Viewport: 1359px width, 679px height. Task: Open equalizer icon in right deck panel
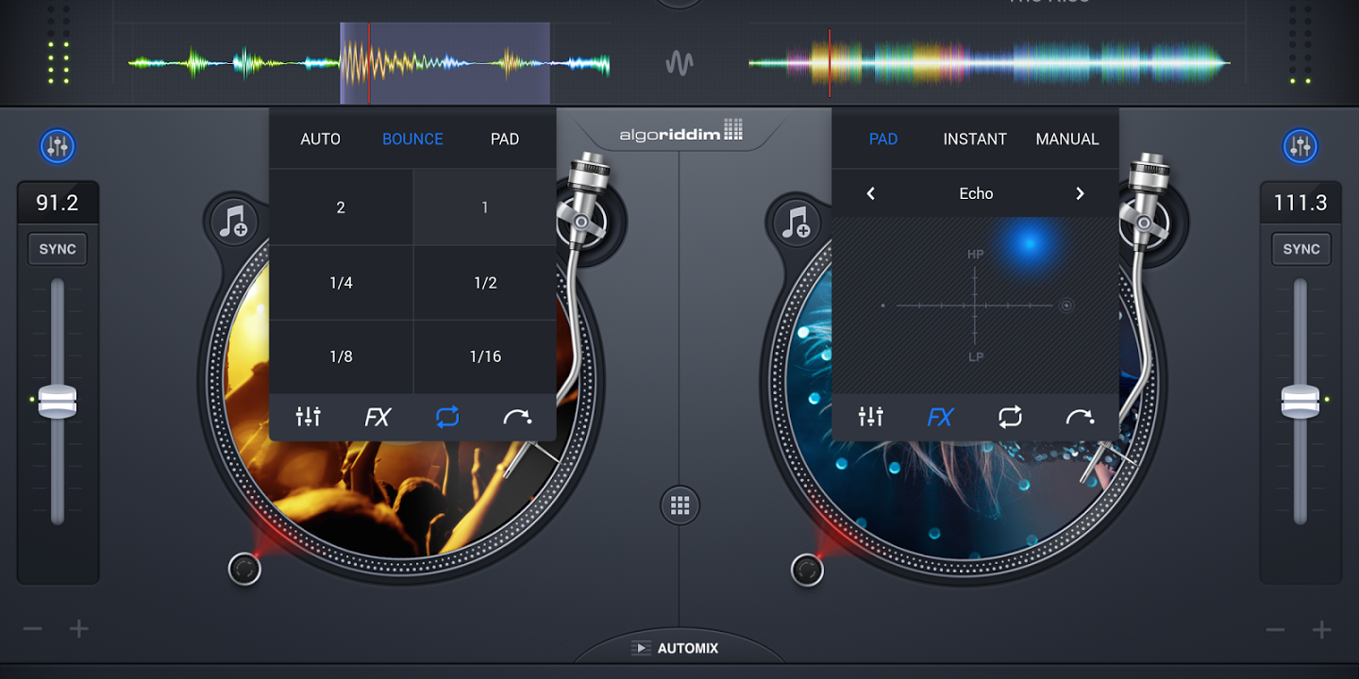[x=870, y=417]
